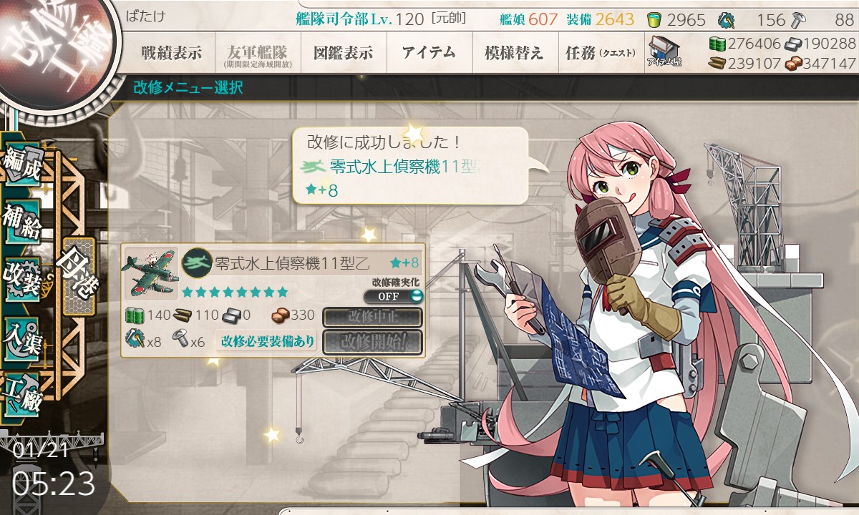
Task: Click the 改修開始! button
Action: [x=372, y=342]
